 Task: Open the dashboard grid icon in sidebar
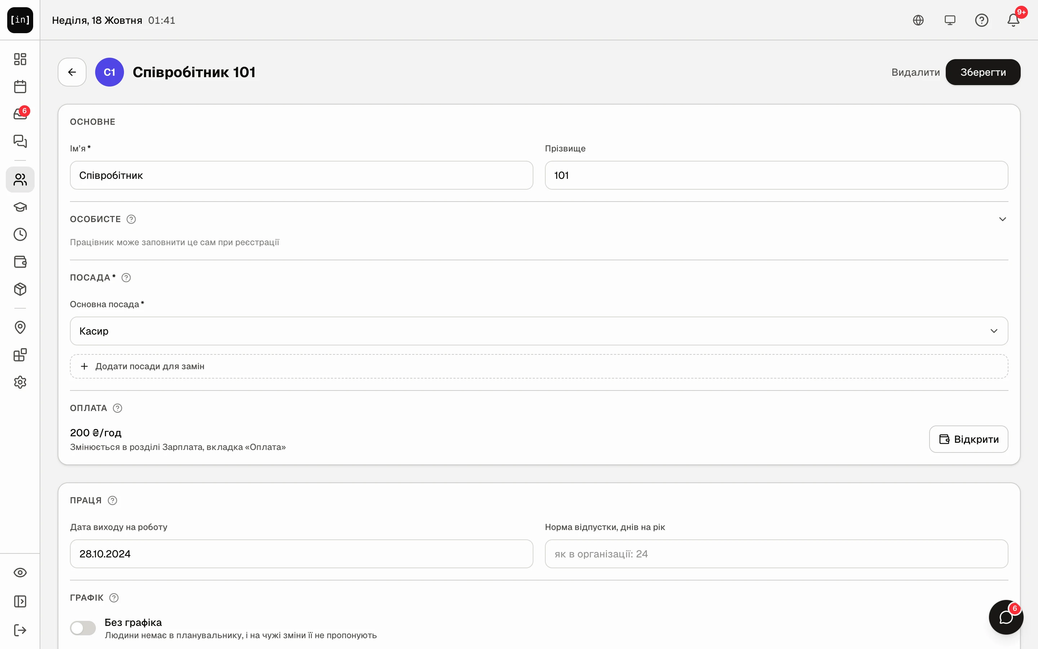(x=20, y=59)
